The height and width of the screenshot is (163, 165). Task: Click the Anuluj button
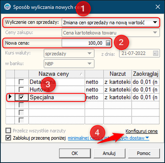point(109,153)
